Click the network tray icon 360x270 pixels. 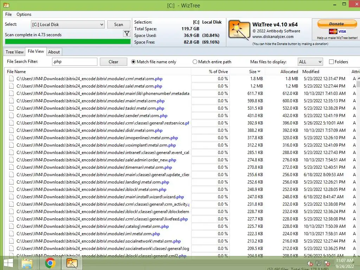(x=319, y=263)
